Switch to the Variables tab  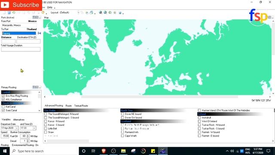click(6, 120)
